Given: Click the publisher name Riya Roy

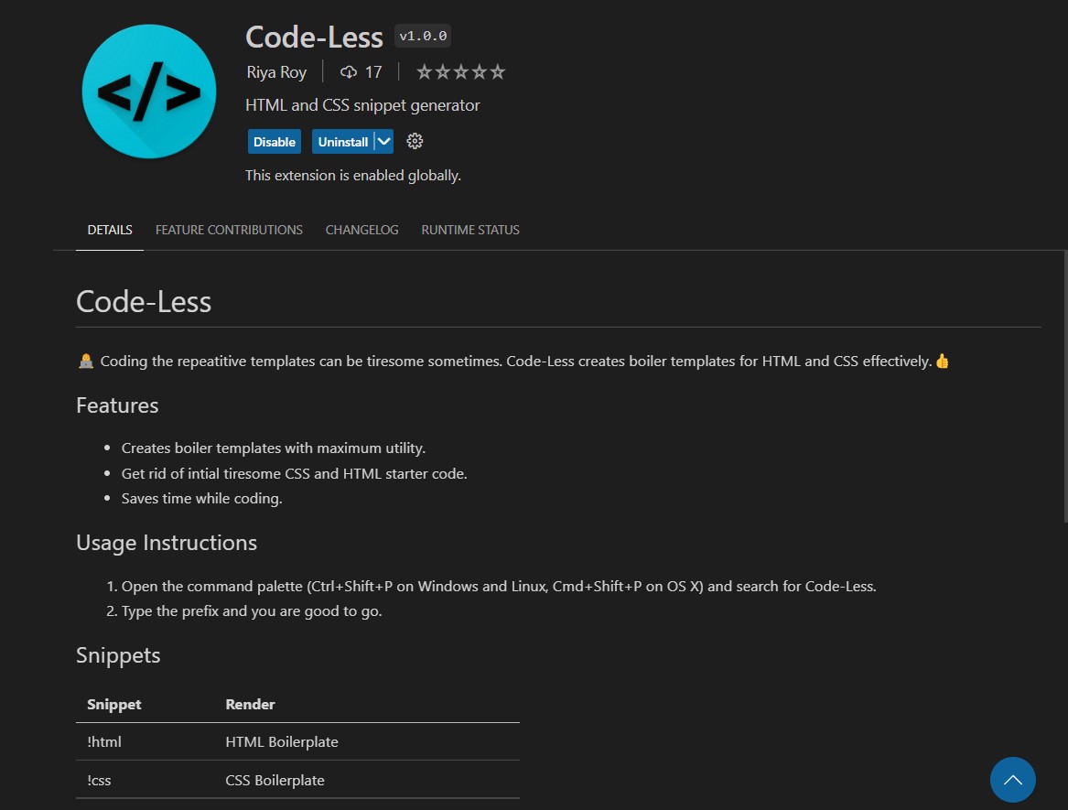Looking at the screenshot, I should [276, 72].
